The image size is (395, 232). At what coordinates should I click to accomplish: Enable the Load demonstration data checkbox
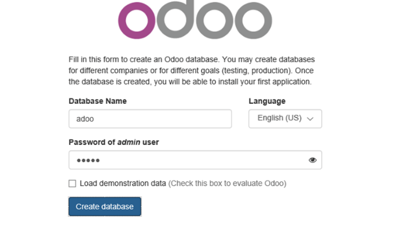(72, 183)
